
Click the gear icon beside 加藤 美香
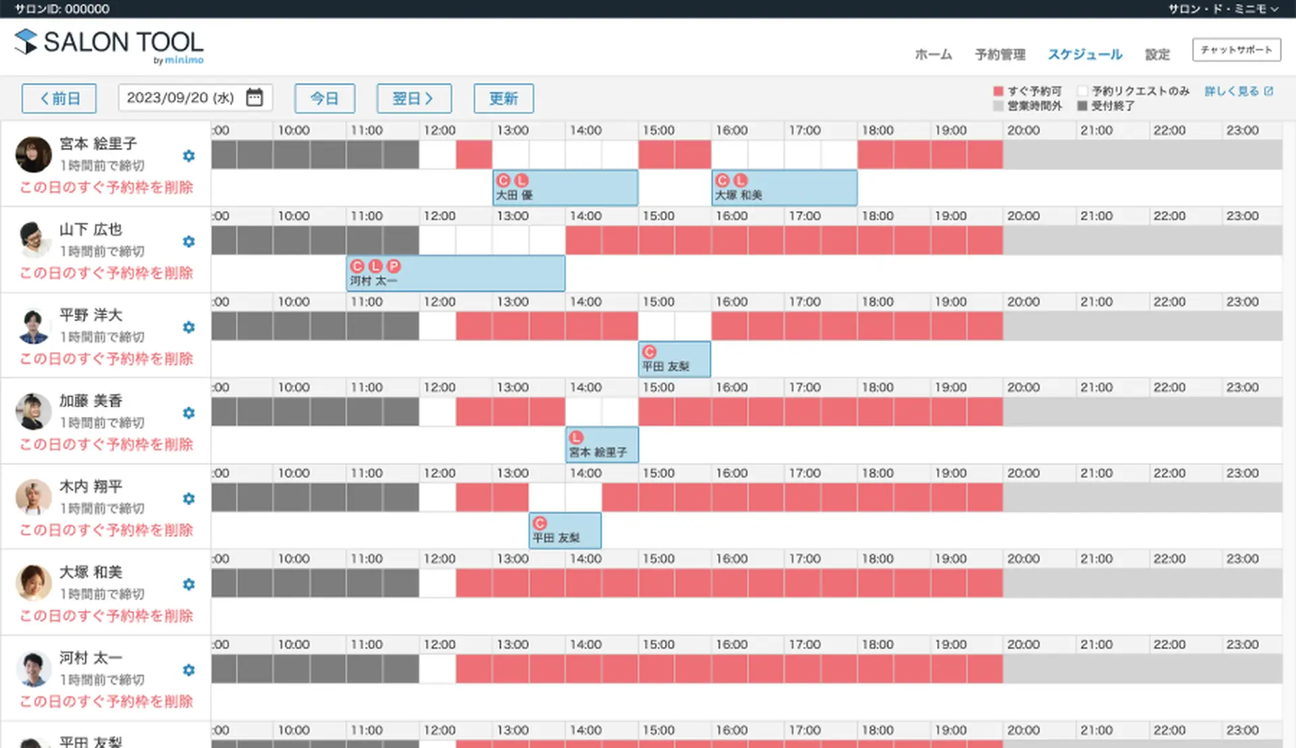click(189, 413)
